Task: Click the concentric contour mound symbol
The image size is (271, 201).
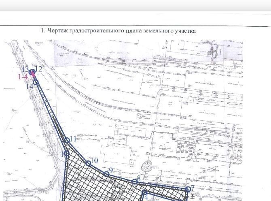Action: click(x=148, y=166)
